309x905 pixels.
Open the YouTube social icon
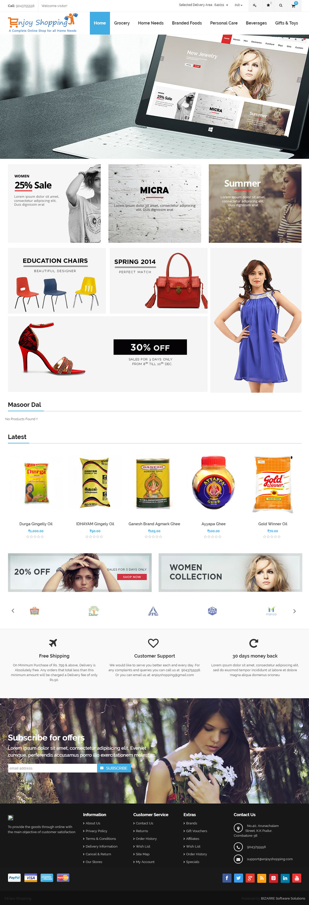coord(297,878)
